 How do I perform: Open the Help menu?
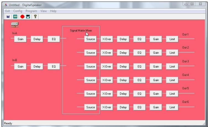pyautogui.click(x=53, y=11)
